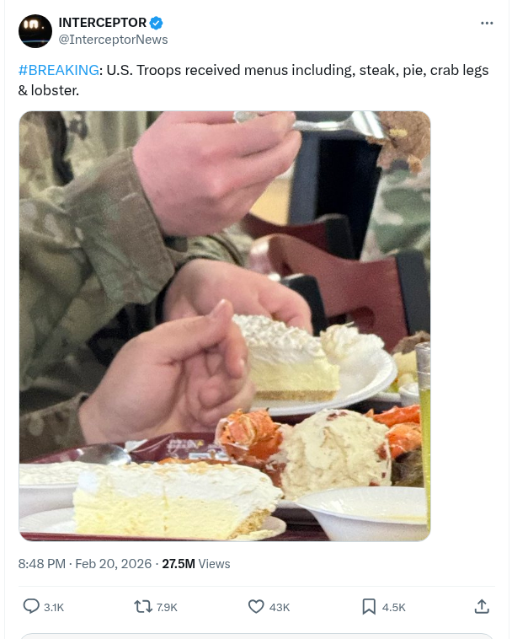Image resolution: width=512 pixels, height=639 pixels.
Task: Click the 8:48 PM timestamp
Action: [42, 564]
